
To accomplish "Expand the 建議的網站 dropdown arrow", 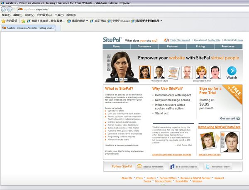I will 87,21.
